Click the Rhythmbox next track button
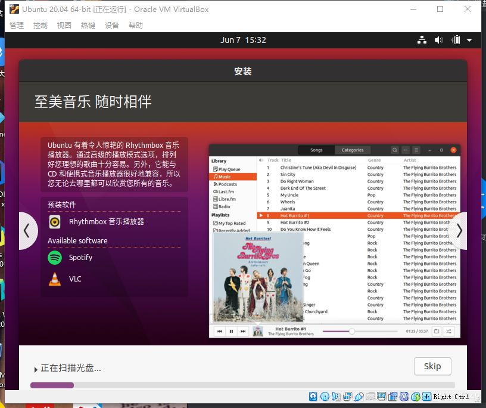Viewport: 486px width, 408px height. pyautogui.click(x=243, y=331)
